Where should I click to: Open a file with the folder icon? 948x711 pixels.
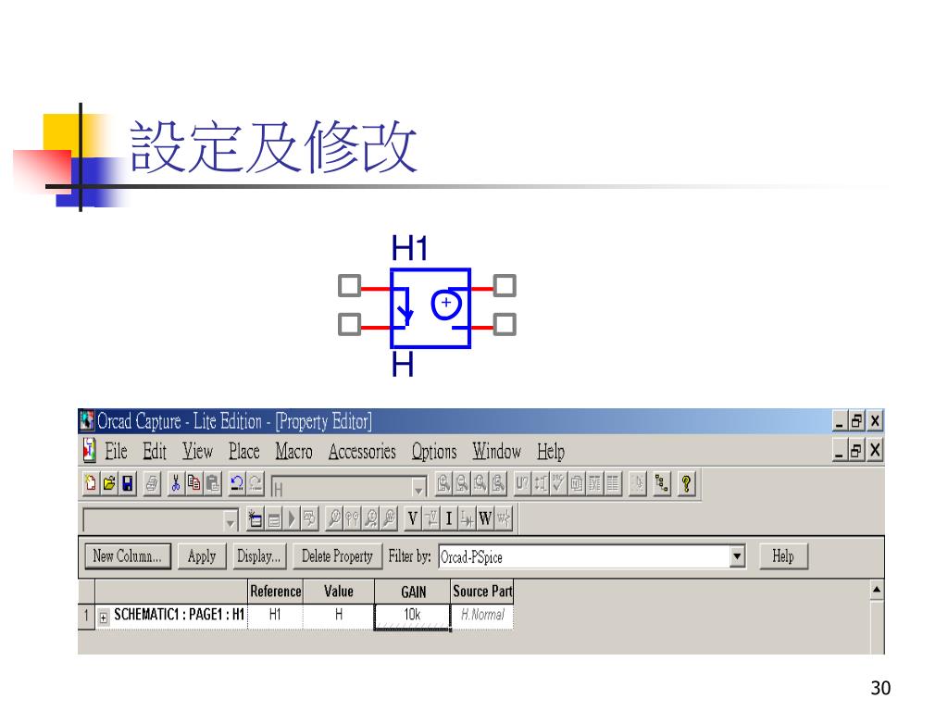pyautogui.click(x=109, y=483)
